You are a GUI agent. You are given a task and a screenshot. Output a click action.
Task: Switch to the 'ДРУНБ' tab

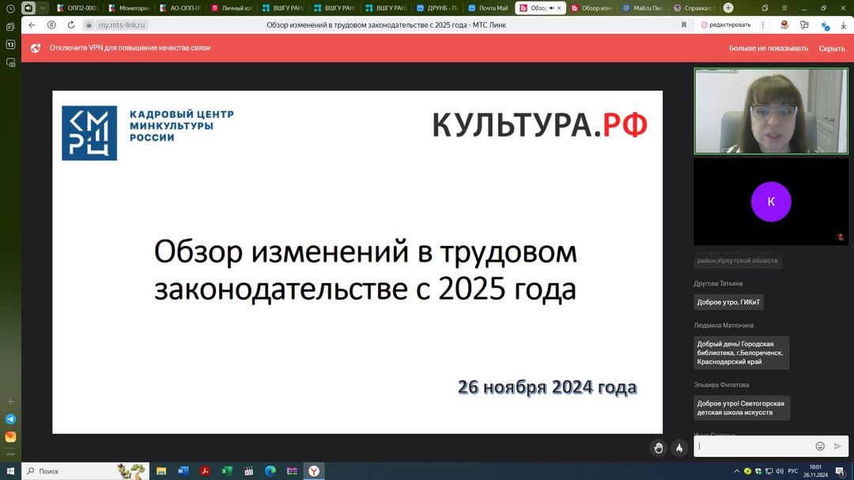(x=437, y=8)
